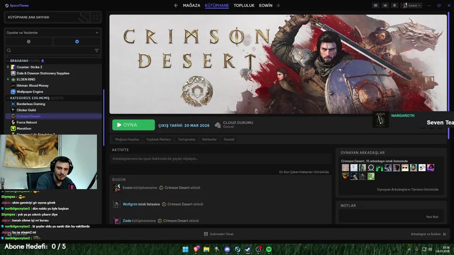The image size is (454, 255).
Task: Click Zade's avatar in the activity feed
Action: pos(116,221)
